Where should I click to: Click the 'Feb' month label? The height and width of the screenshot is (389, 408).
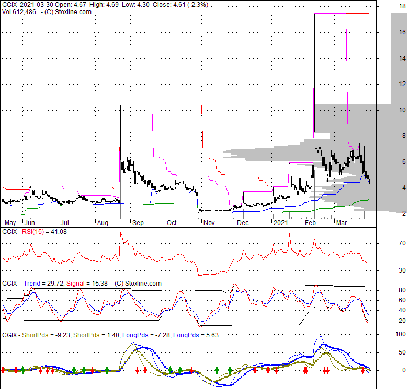coord(310,223)
